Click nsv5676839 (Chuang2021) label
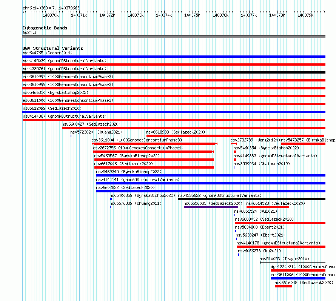The image size is (336, 301). tap(136, 203)
